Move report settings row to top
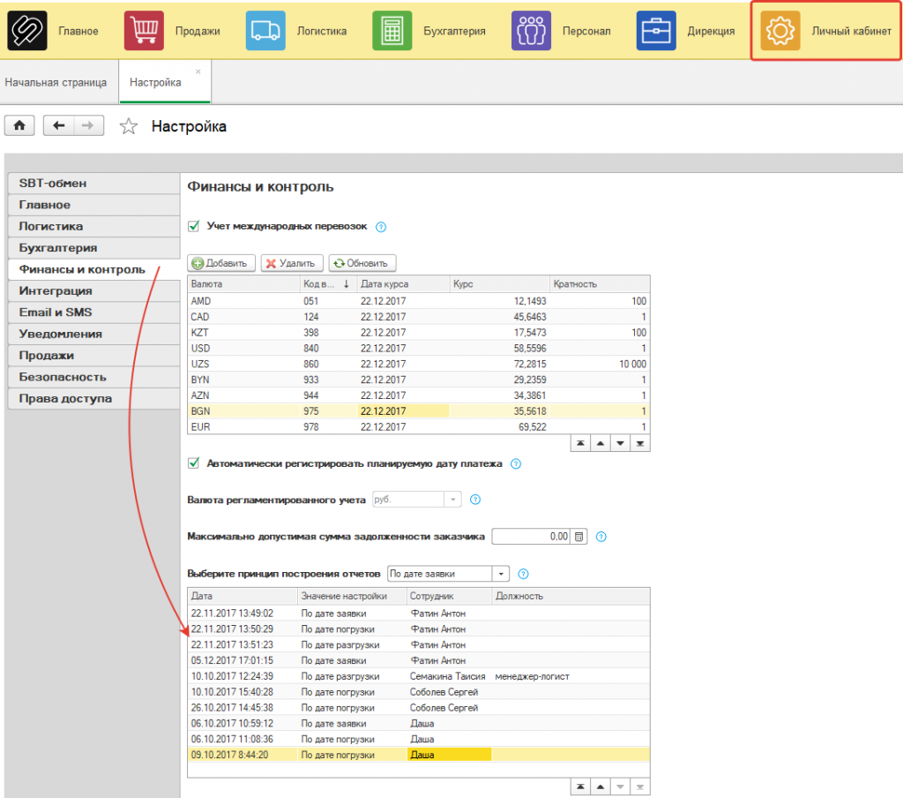The width and height of the screenshot is (903, 798). (x=580, y=787)
